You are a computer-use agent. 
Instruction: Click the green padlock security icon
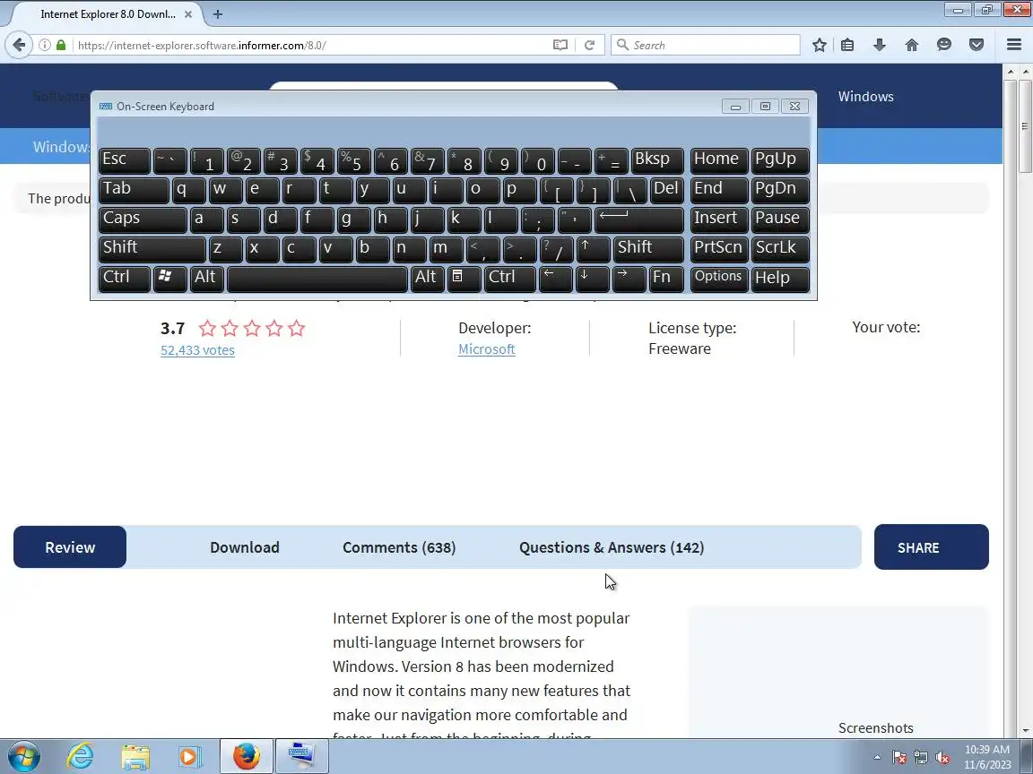tap(61, 45)
